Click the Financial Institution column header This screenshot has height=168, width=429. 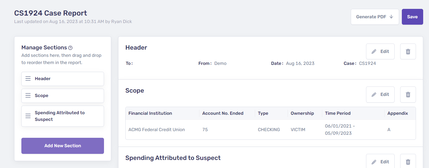[x=150, y=113]
